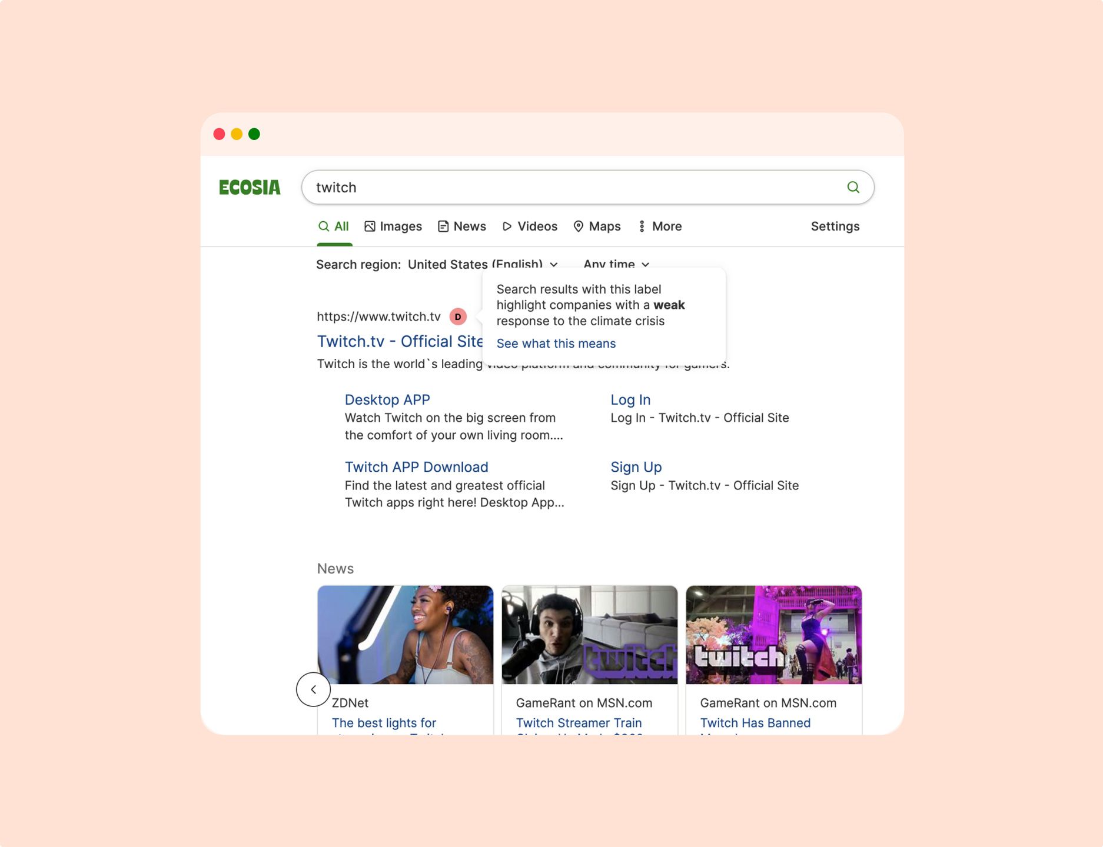The image size is (1103, 847).
Task: Open the Desktop APP sitelink
Action: click(x=387, y=400)
